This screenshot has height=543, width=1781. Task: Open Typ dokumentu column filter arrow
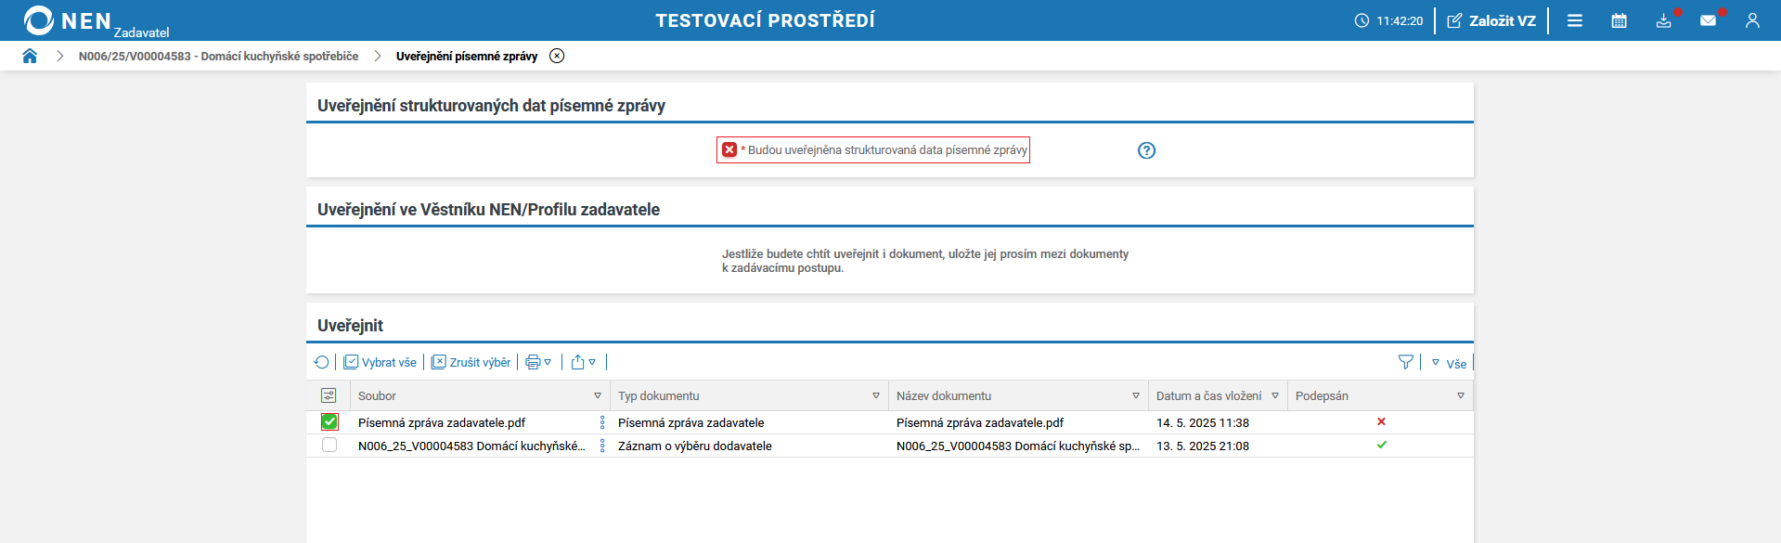tap(876, 395)
